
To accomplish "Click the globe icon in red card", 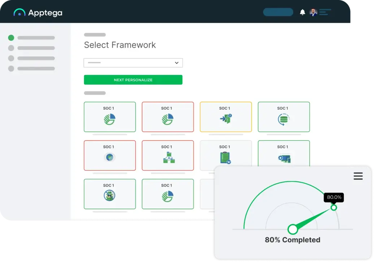I will (110, 157).
